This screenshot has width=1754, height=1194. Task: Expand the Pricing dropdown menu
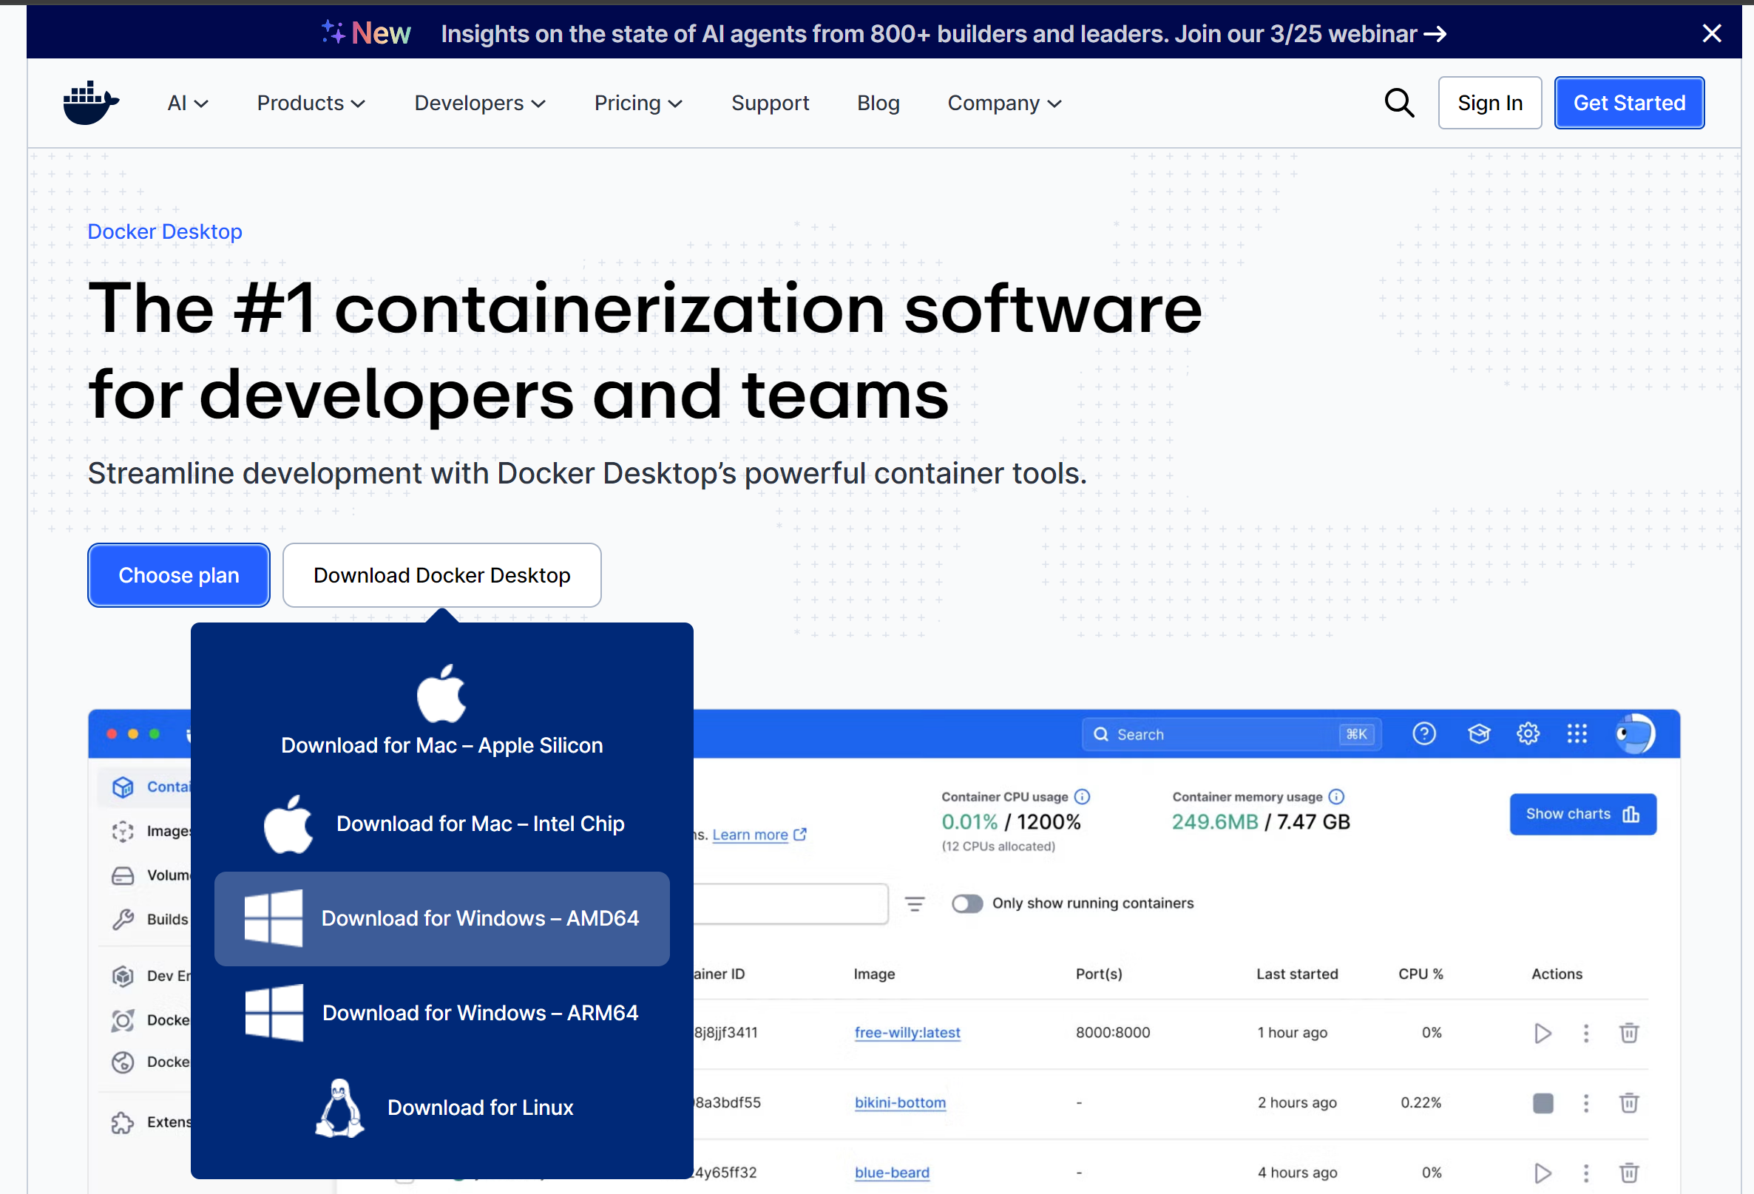pos(637,103)
